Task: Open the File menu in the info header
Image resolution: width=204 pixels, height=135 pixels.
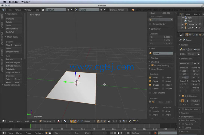Action: 10,10
